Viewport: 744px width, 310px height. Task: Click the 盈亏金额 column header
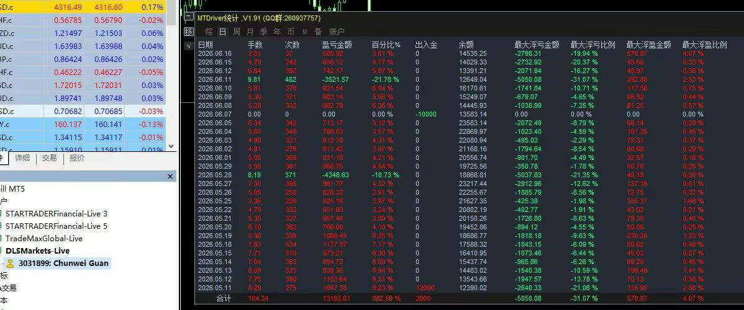(x=337, y=45)
